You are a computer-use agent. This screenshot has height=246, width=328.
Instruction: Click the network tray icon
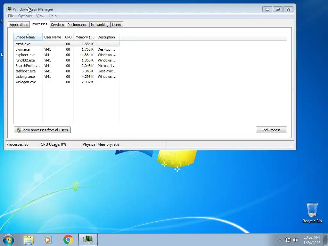coord(288,240)
